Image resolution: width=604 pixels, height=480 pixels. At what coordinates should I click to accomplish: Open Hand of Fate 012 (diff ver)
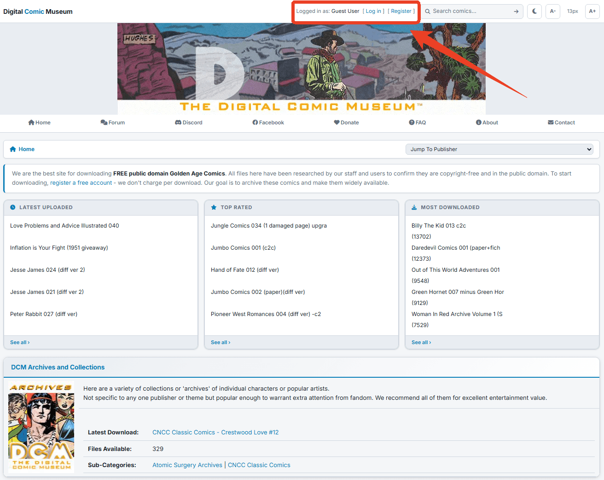[245, 270]
